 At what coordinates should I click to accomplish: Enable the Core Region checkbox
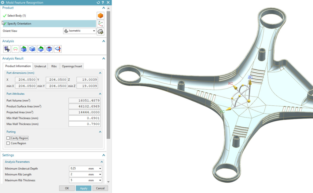8,143
